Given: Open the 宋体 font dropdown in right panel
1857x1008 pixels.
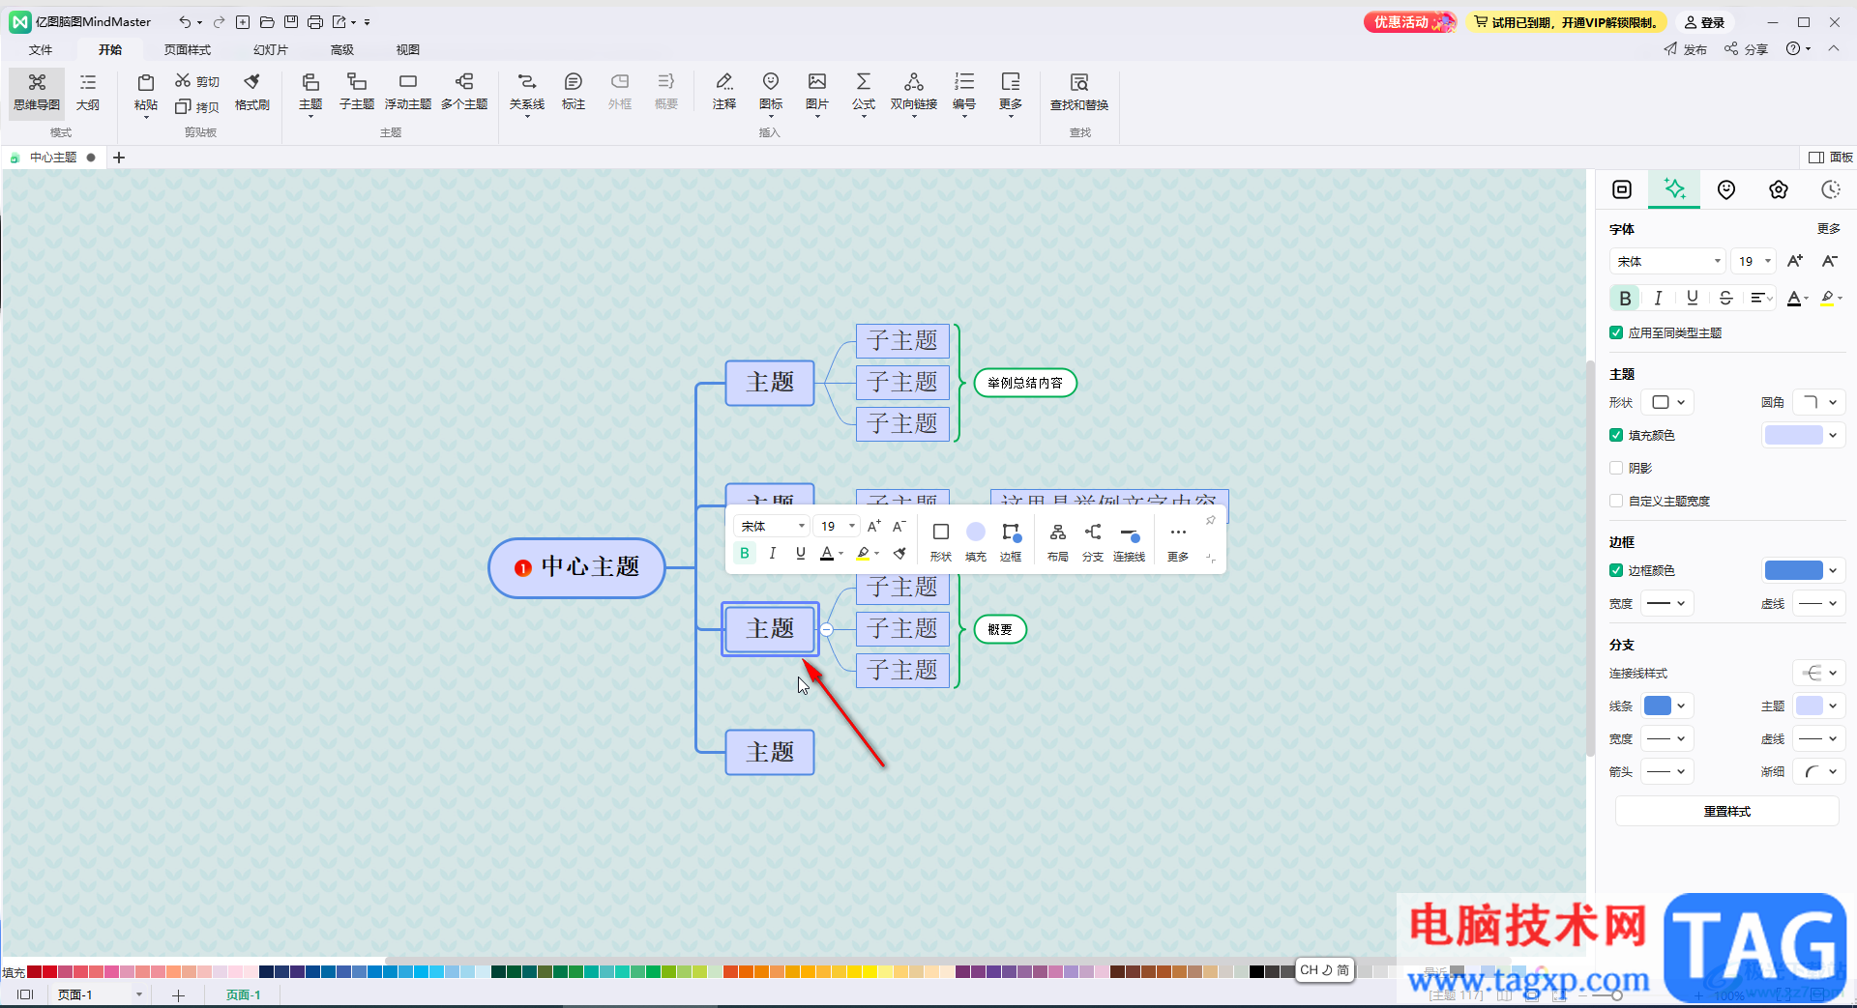Looking at the screenshot, I should (x=1667, y=261).
